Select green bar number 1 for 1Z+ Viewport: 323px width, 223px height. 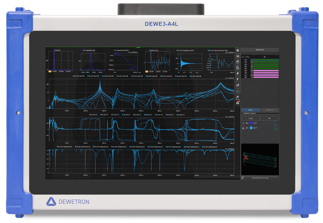point(266,60)
